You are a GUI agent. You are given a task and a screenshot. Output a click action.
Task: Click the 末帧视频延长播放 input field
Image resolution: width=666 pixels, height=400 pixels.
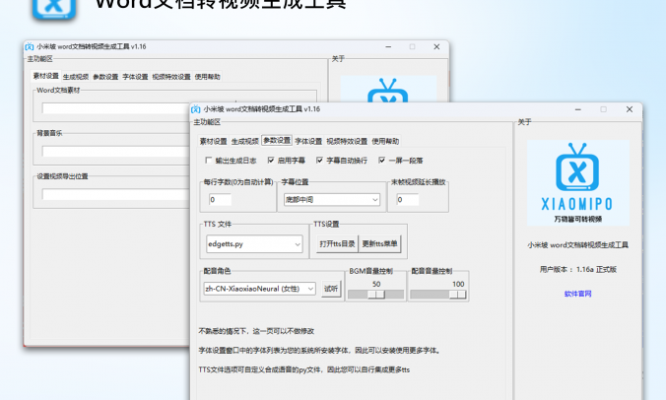(x=407, y=200)
